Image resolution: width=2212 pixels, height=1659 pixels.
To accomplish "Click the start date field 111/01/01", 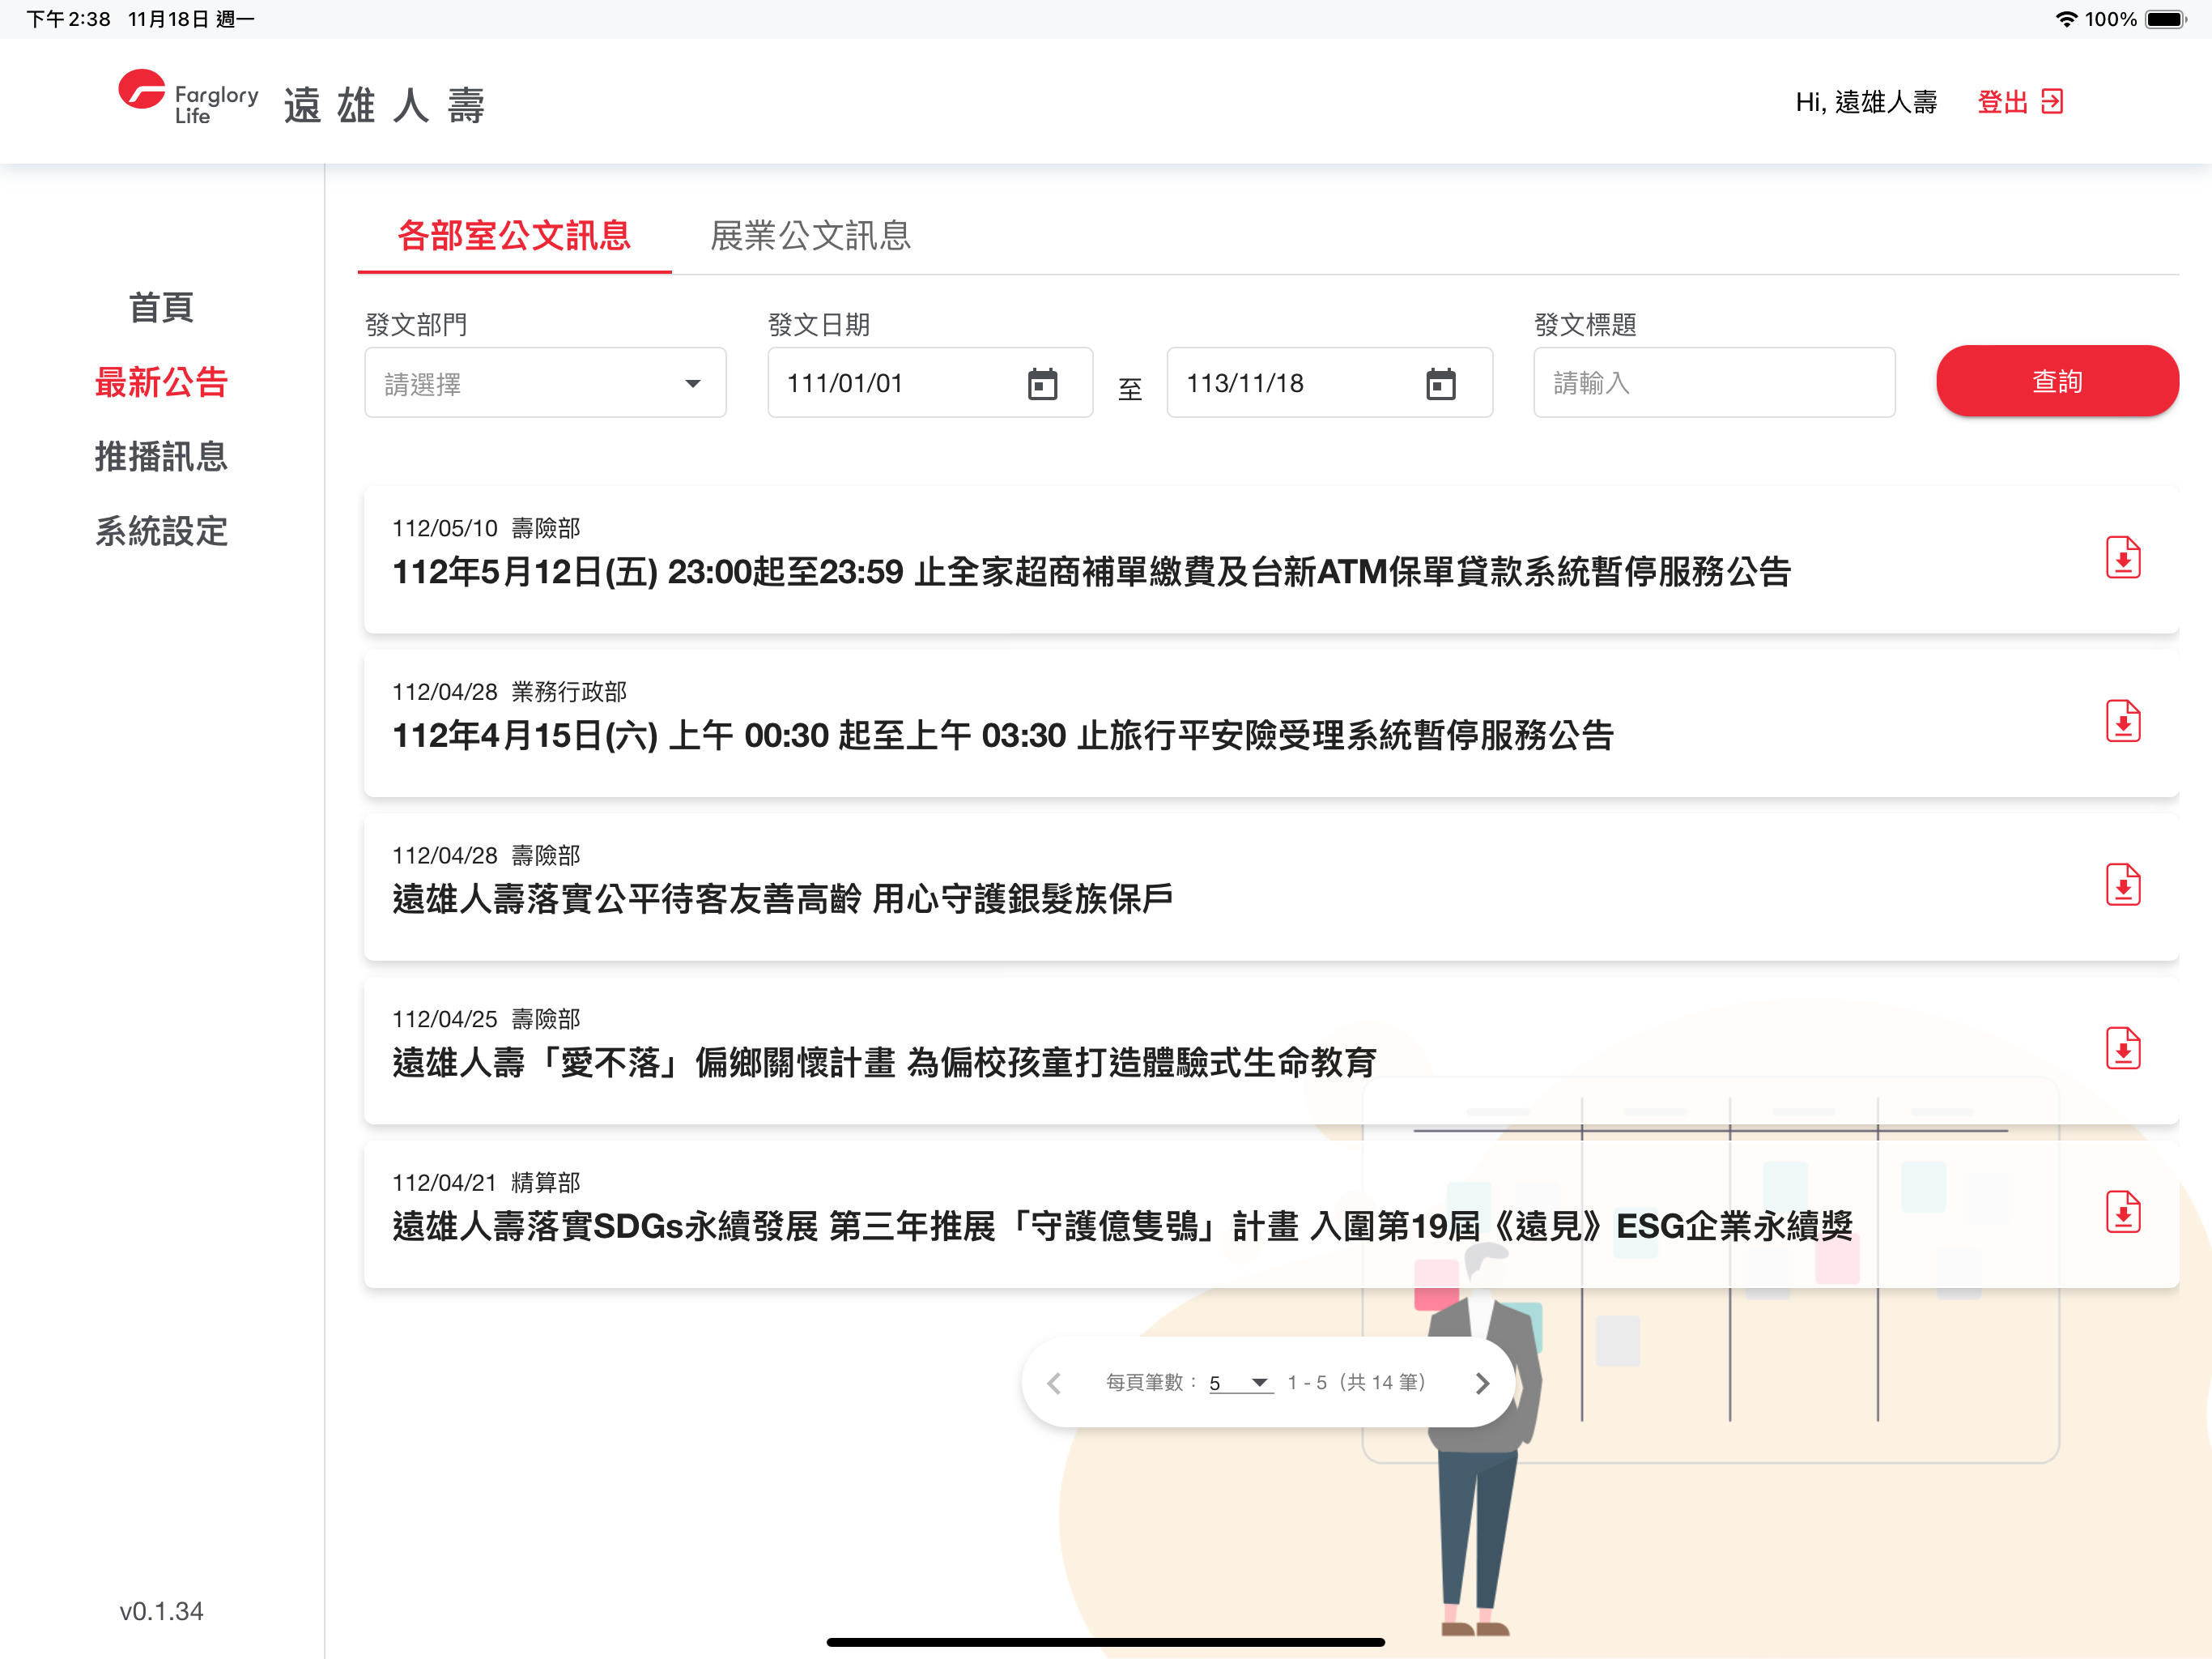I will pyautogui.click(x=930, y=382).
